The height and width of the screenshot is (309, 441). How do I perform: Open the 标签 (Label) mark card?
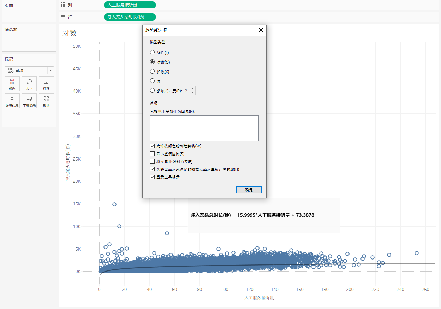coord(46,84)
